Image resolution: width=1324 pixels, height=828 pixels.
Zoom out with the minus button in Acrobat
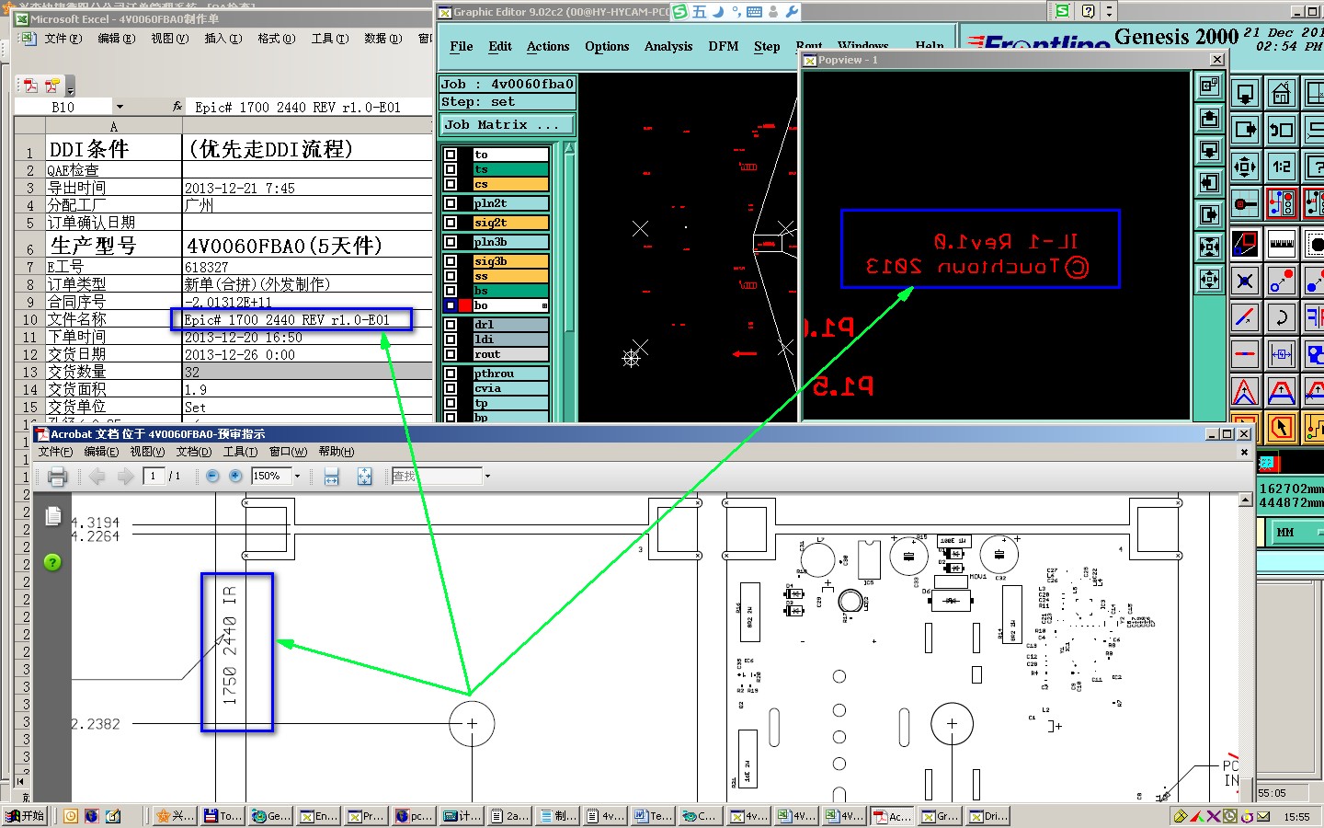tap(212, 476)
